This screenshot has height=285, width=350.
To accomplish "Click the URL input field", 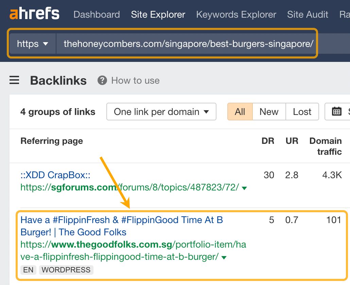I will pos(188,44).
